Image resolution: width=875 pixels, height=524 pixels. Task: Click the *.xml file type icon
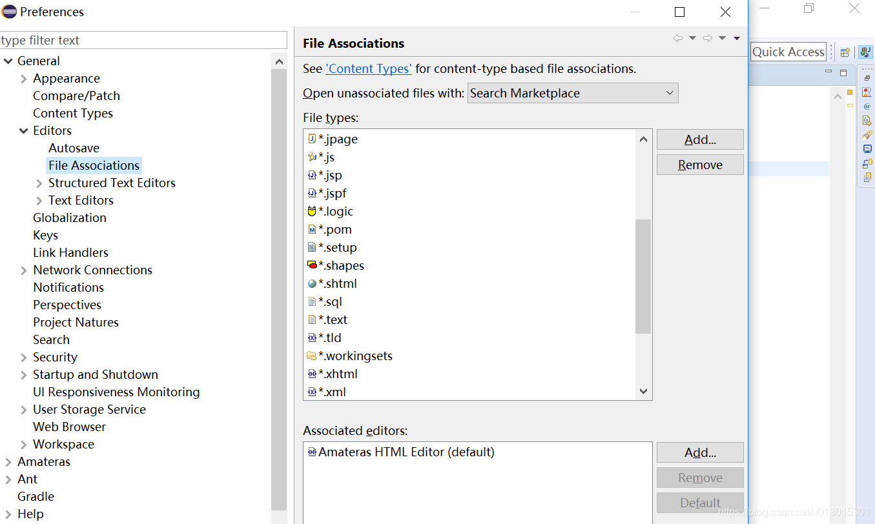[x=312, y=392]
